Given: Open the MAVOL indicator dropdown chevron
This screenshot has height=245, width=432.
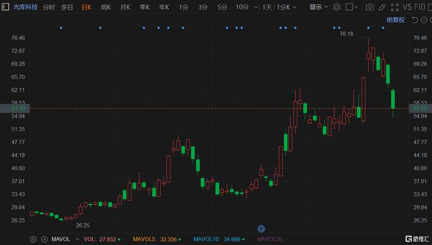Looking at the screenshot, I should pos(77,239).
